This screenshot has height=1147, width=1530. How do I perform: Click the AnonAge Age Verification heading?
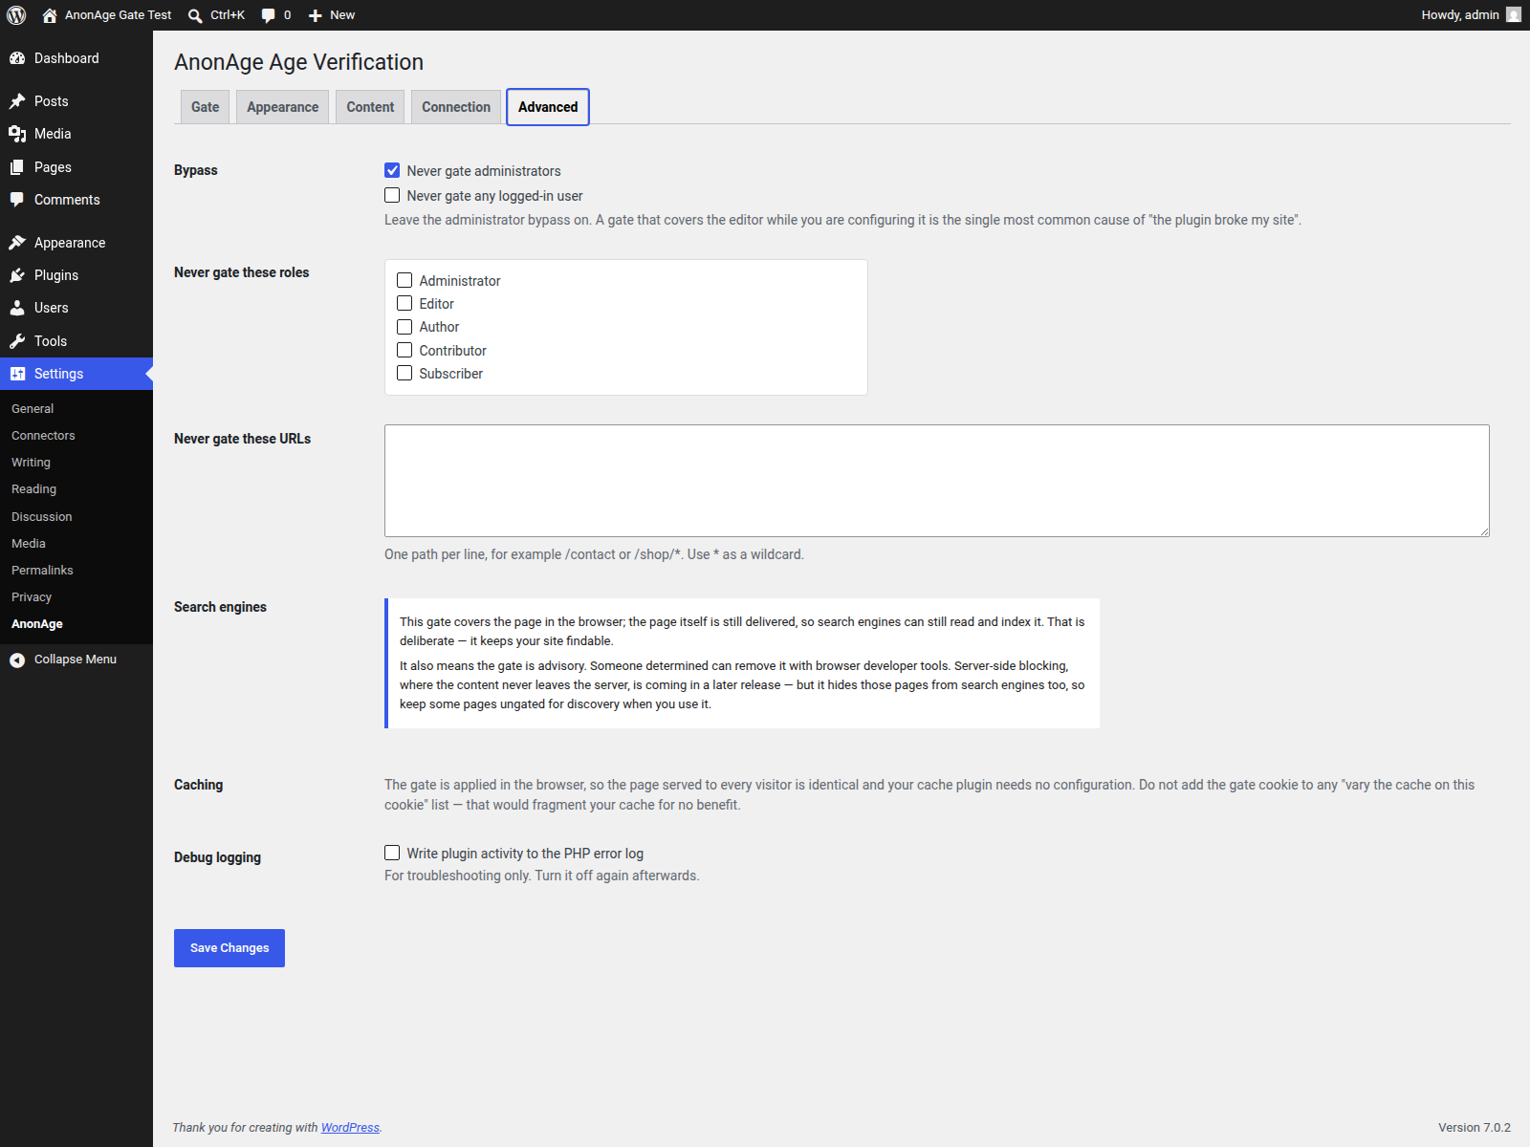pyautogui.click(x=298, y=62)
